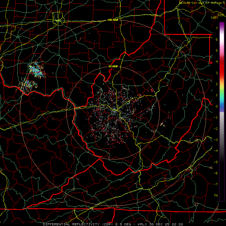Image resolution: width=226 pixels, height=226 pixels.
Task: Click the "TH" threshold label on color scale
Action: (x=216, y=196)
